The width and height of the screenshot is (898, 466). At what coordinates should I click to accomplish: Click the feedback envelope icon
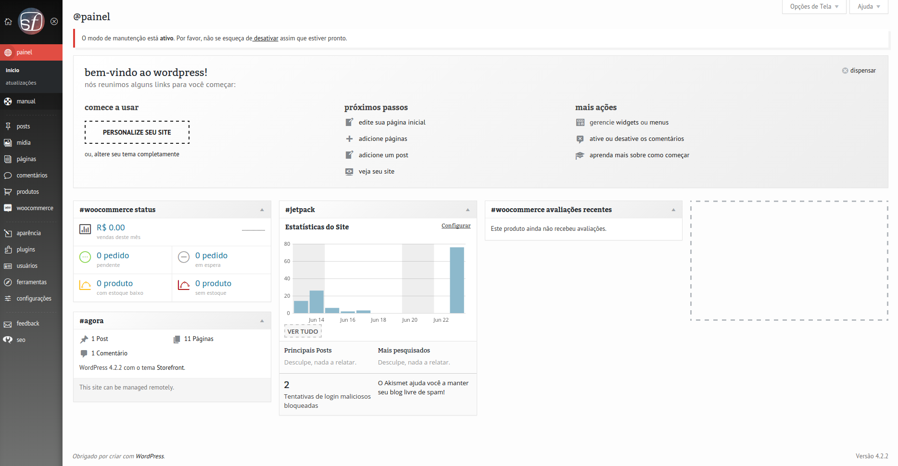(8, 324)
